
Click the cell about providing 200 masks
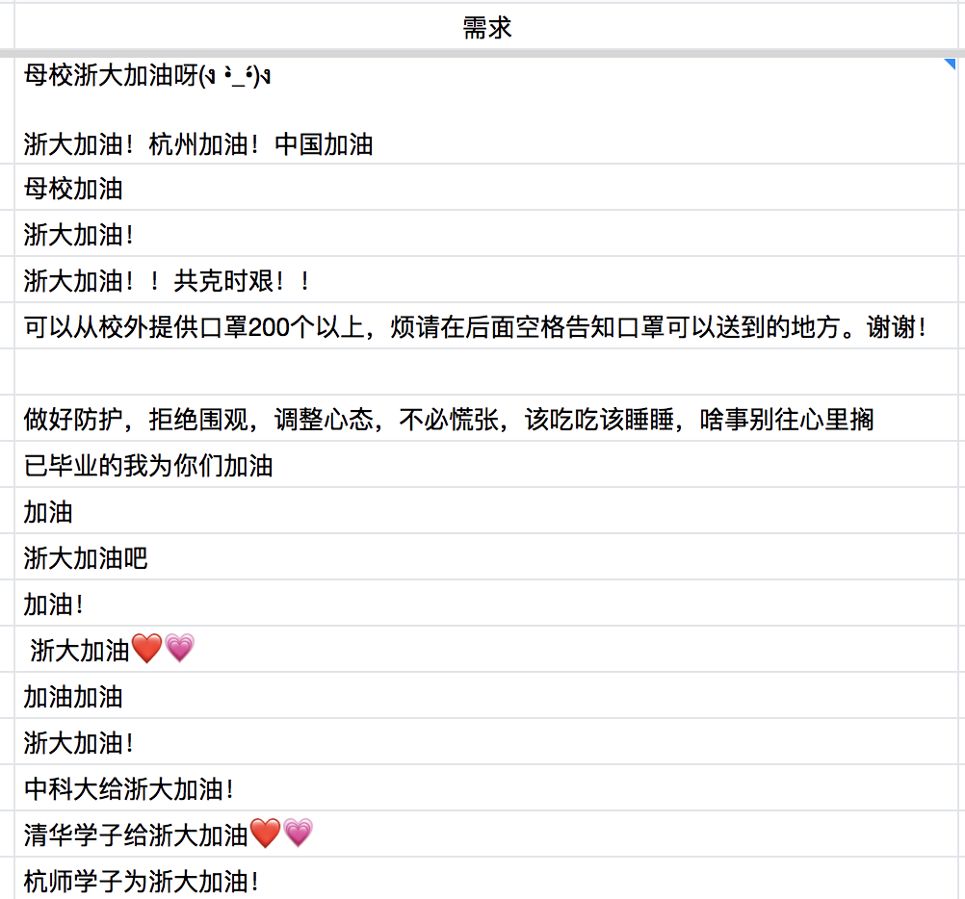486,326
